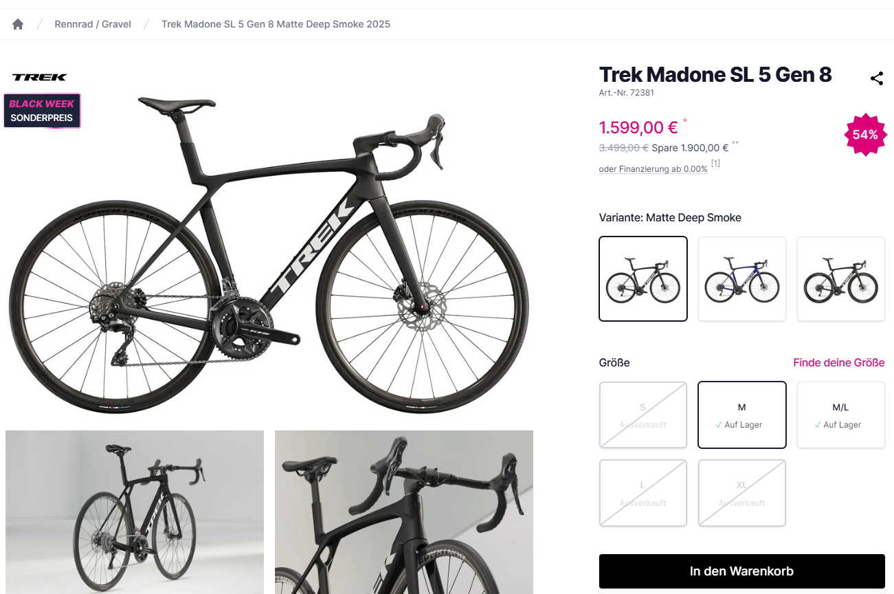Click the Black Week Sonderpreis badge
Screen dimensions: 894x594
click(x=42, y=111)
